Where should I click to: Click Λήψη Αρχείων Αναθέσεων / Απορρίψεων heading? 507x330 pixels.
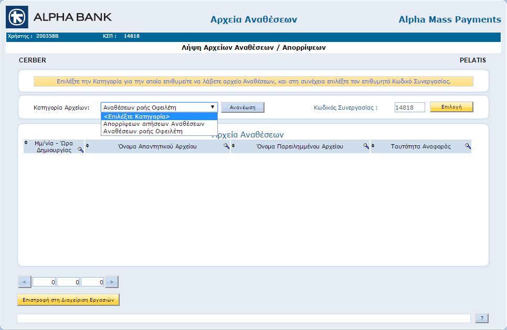pyautogui.click(x=254, y=48)
